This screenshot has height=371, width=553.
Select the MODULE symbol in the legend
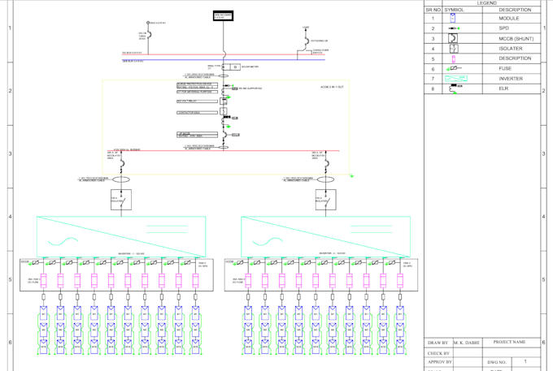click(452, 18)
